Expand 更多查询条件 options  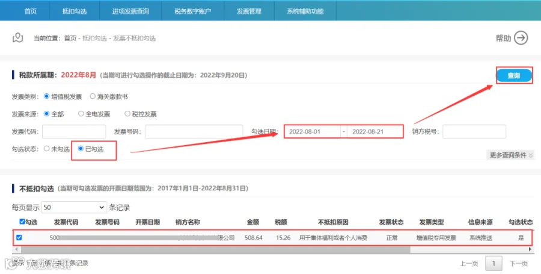pyautogui.click(x=512, y=155)
